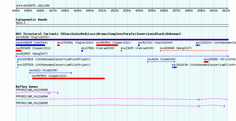Open the esv3357928 1000Genomes label
This screenshot has height=121, width=236.
coord(54,65)
